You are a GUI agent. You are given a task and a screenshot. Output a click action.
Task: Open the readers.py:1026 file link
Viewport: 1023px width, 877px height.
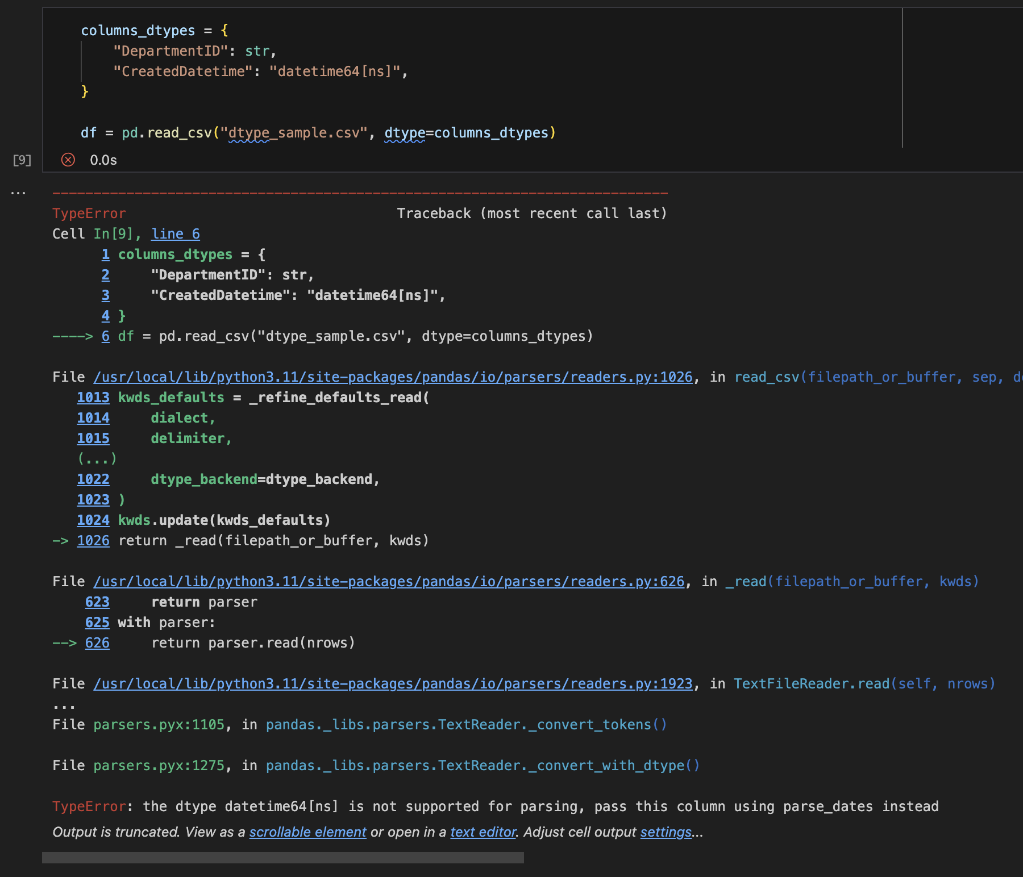tap(393, 377)
